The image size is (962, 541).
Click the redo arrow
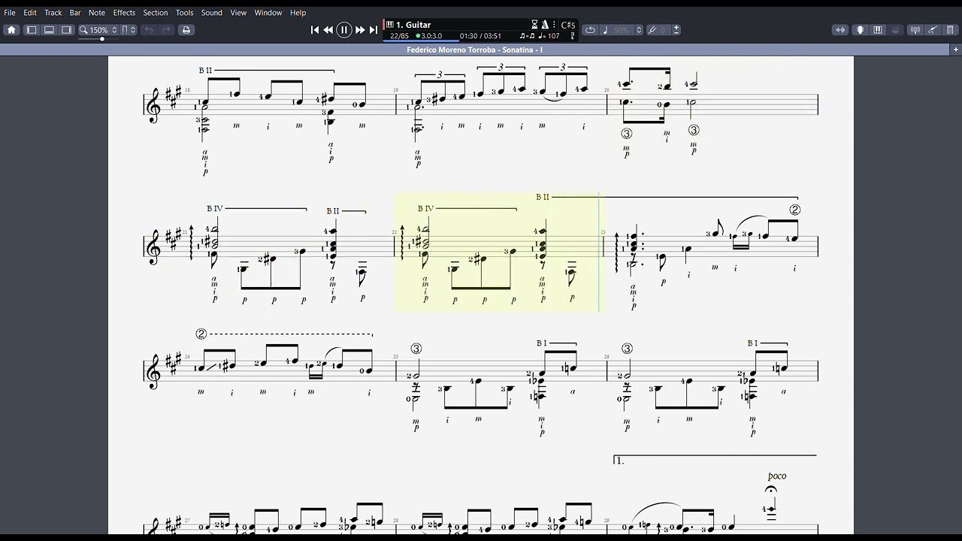tap(167, 30)
